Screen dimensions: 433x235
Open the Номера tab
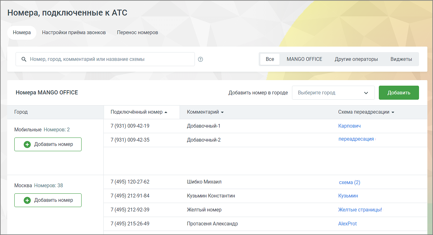[22, 33]
